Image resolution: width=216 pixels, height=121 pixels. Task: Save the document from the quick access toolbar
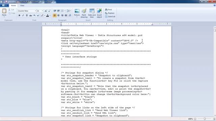(x=6, y=2)
